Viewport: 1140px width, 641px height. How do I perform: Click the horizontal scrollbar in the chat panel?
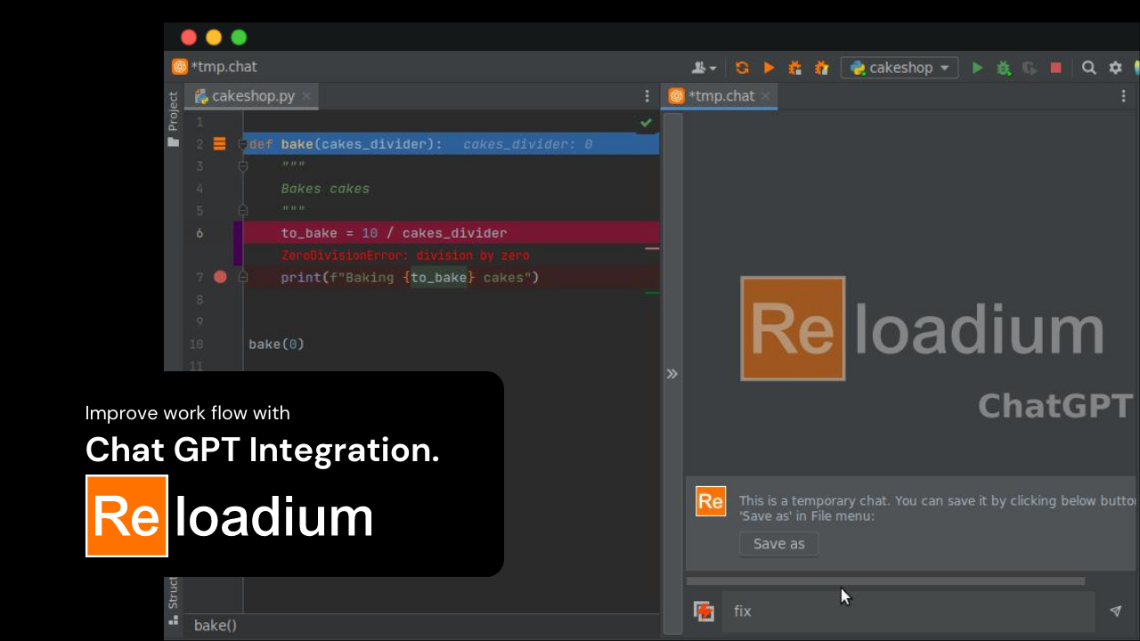click(885, 581)
